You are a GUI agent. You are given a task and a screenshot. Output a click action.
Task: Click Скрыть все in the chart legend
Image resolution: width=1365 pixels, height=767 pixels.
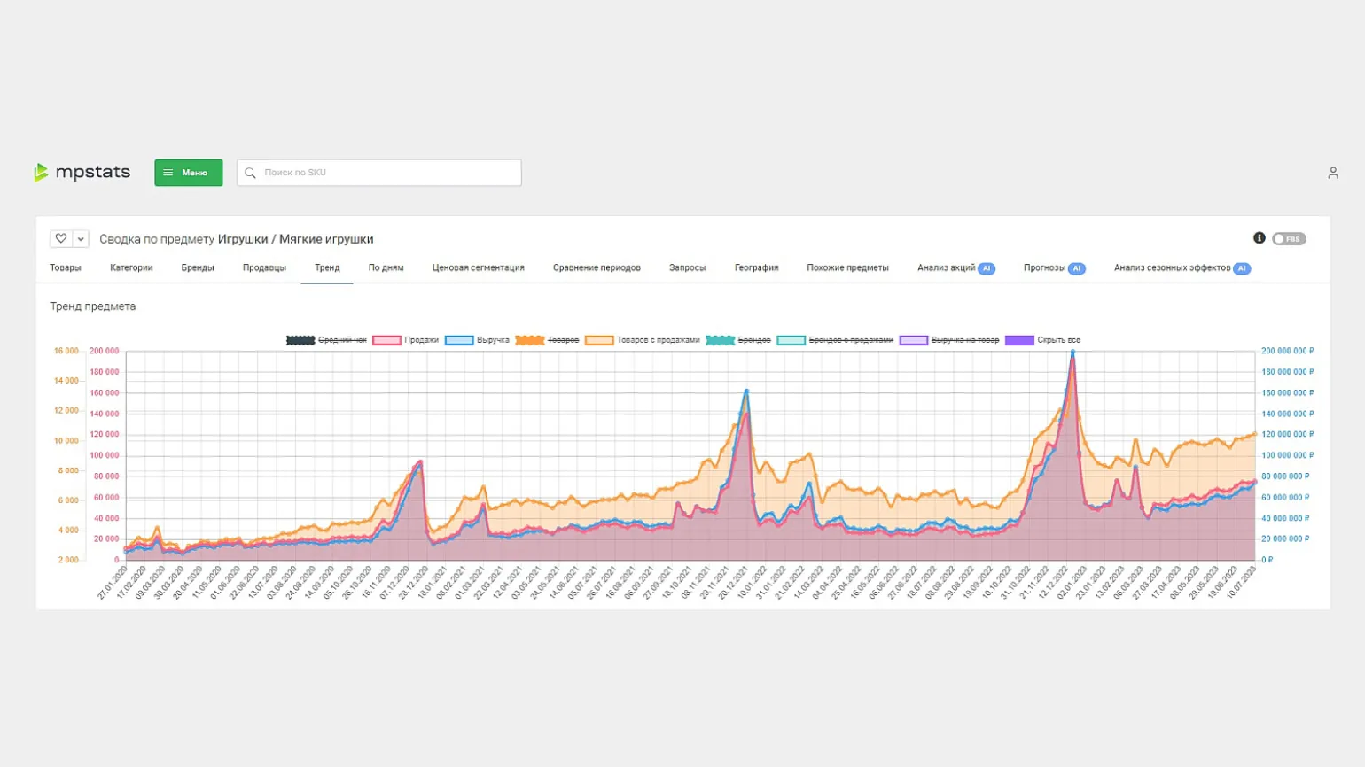(x=1058, y=340)
